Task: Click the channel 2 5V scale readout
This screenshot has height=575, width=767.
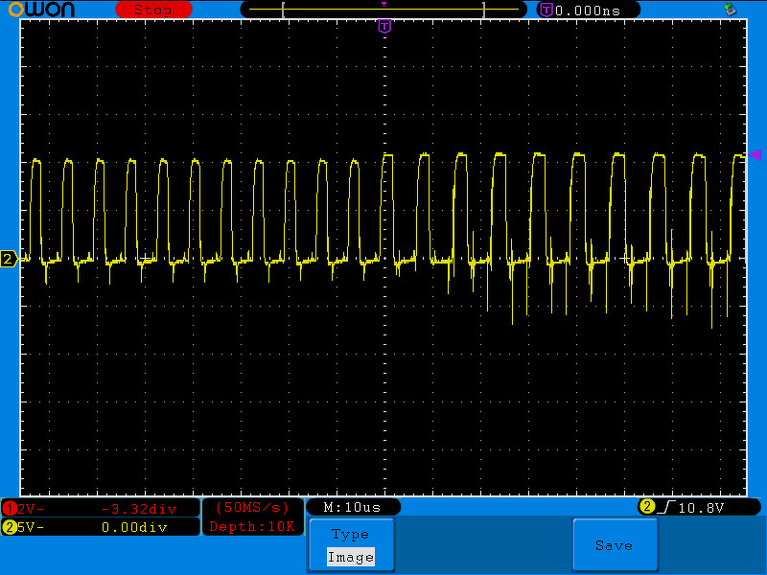Action: pos(31,527)
